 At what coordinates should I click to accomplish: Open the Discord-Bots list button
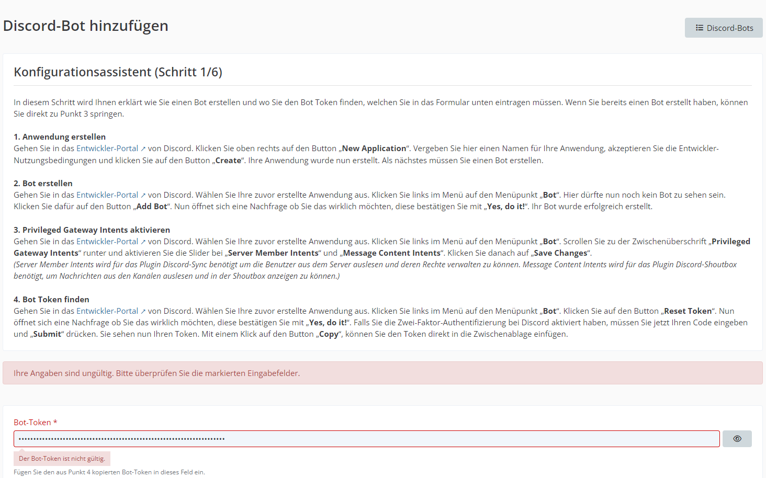724,28
